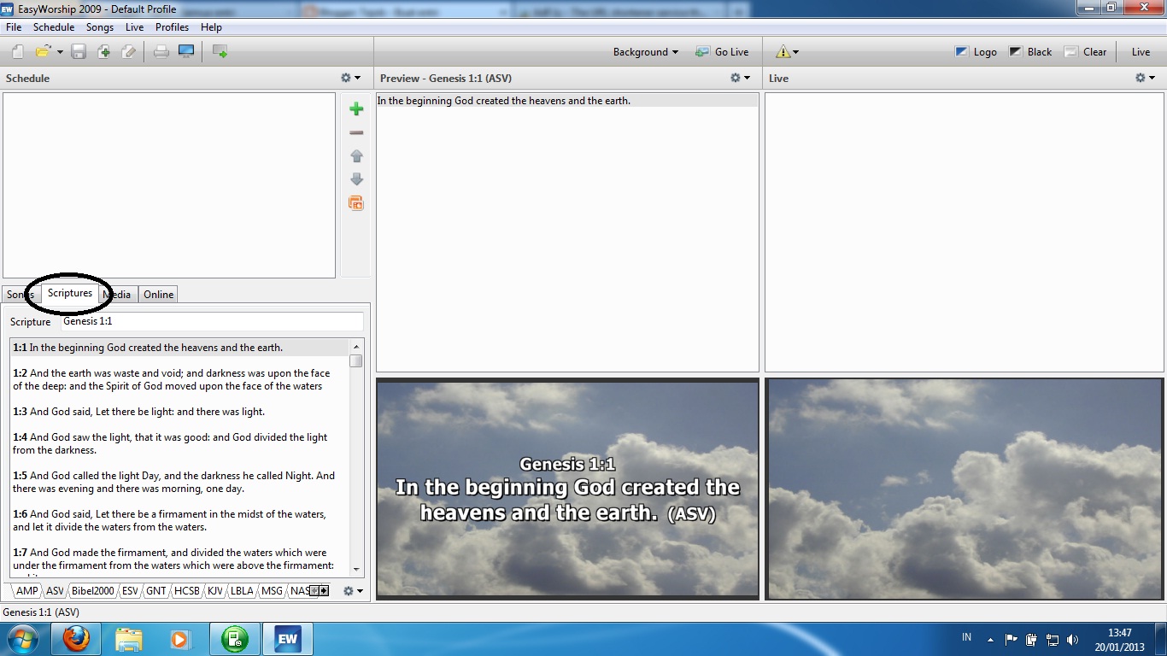Expand the open-folder dropdown arrow in toolbar

60,52
